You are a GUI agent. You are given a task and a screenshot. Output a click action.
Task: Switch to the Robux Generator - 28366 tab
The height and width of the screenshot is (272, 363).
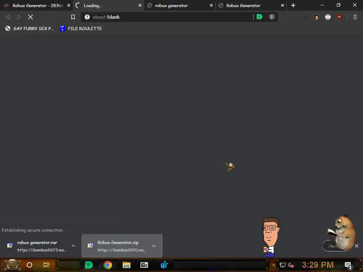[37, 5]
